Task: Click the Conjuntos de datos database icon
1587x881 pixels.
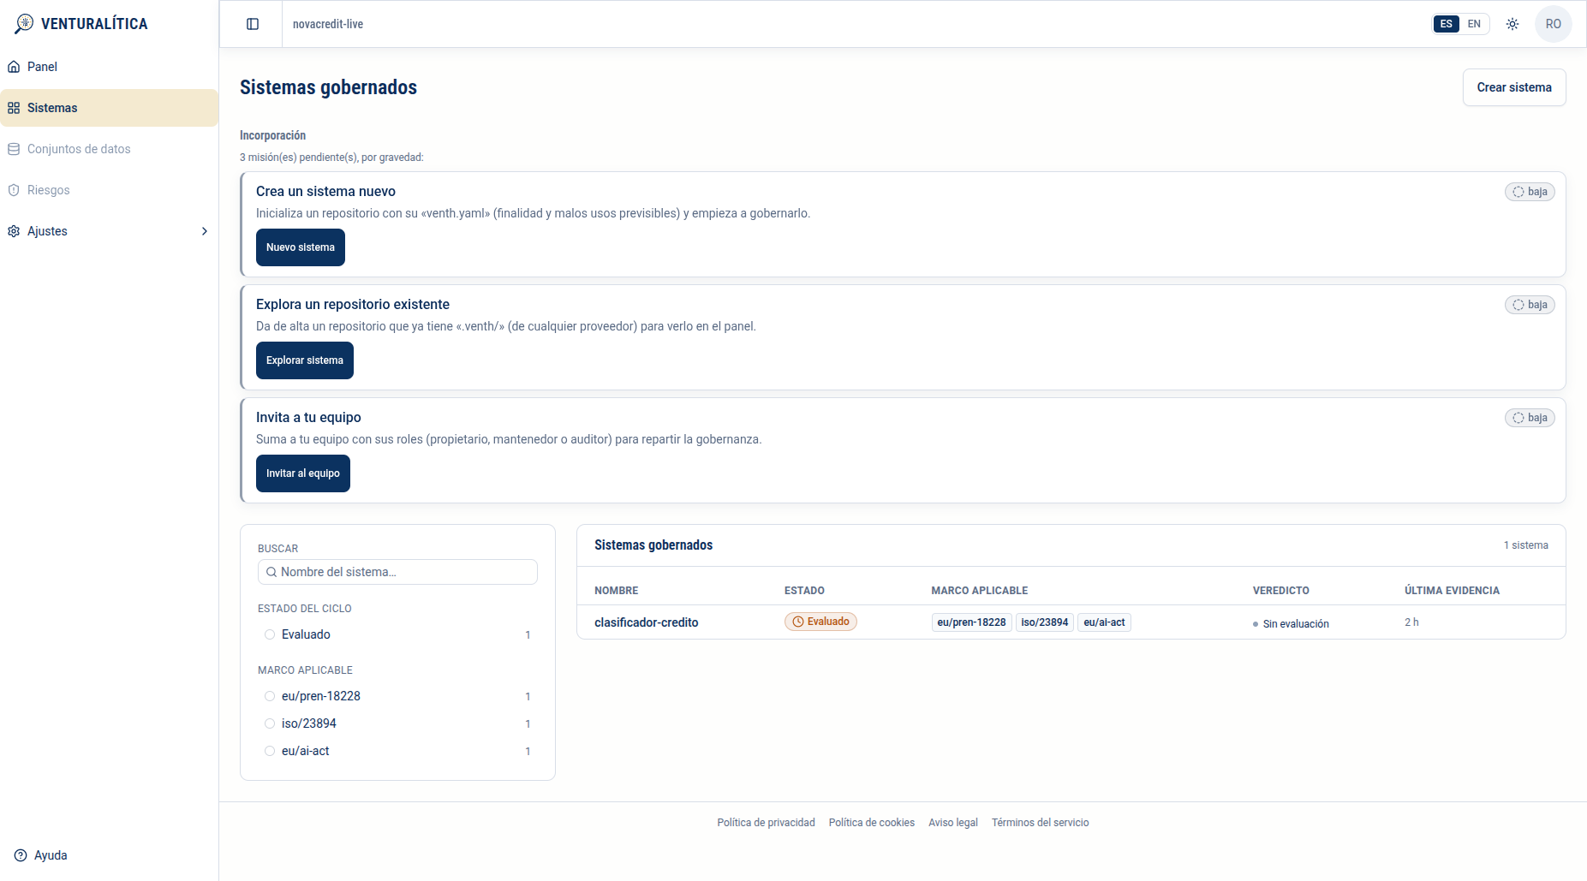Action: (x=14, y=149)
